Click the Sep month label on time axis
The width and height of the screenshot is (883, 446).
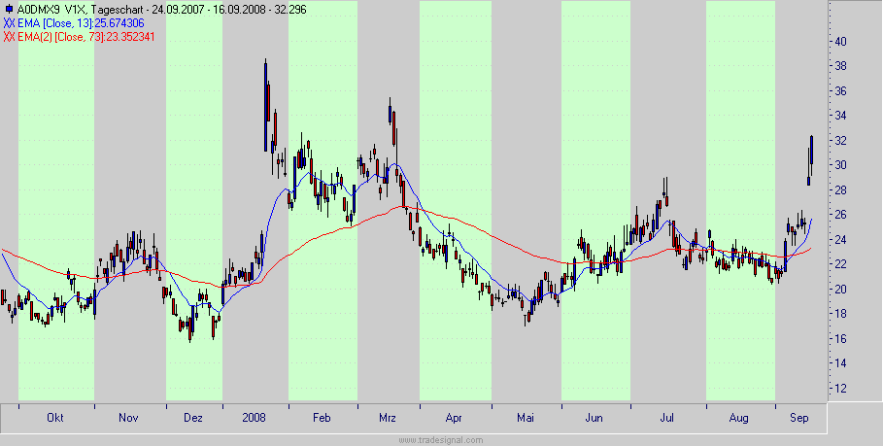tap(799, 418)
